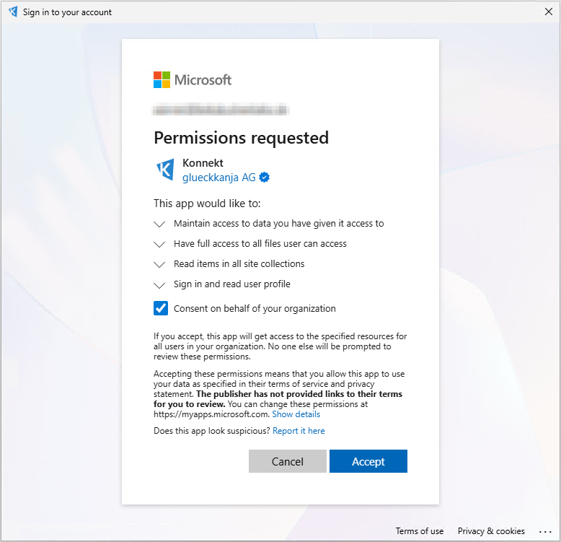561x542 pixels.
Task: Uncheck Consent on behalf of your organization
Action: coord(161,309)
